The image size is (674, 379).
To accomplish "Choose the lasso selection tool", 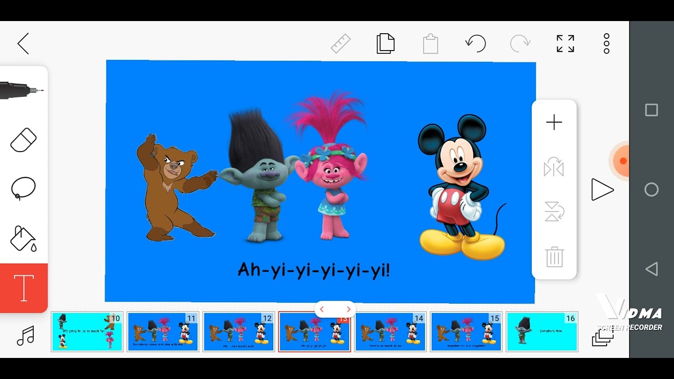I will coord(24,188).
